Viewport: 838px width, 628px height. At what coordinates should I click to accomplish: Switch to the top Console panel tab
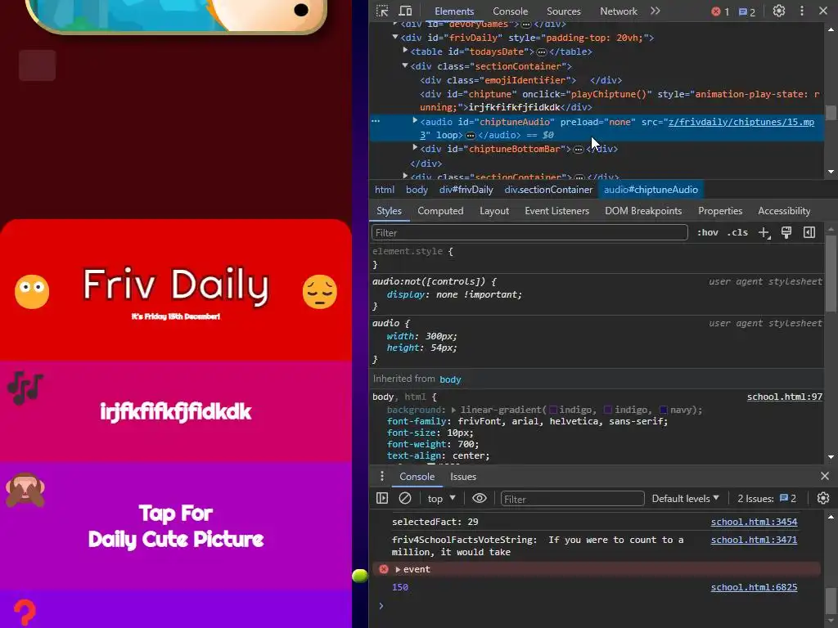[510, 11]
